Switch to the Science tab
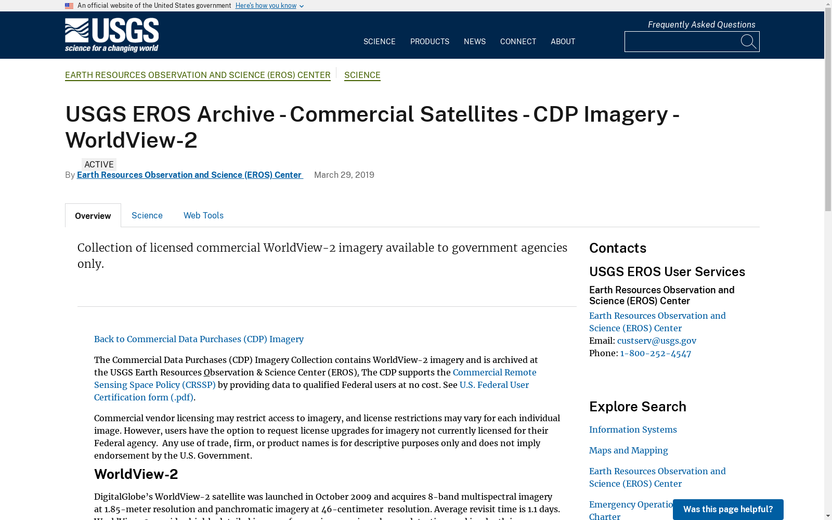Screen dimensions: 832x520 [x=147, y=215]
